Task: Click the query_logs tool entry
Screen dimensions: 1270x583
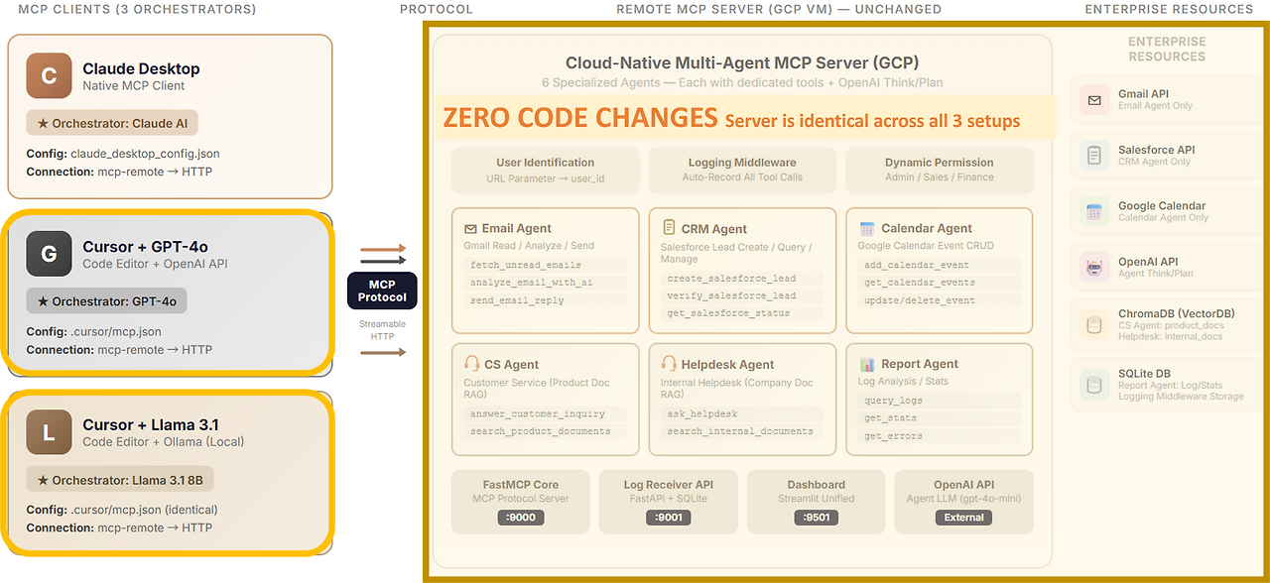Action: point(940,401)
